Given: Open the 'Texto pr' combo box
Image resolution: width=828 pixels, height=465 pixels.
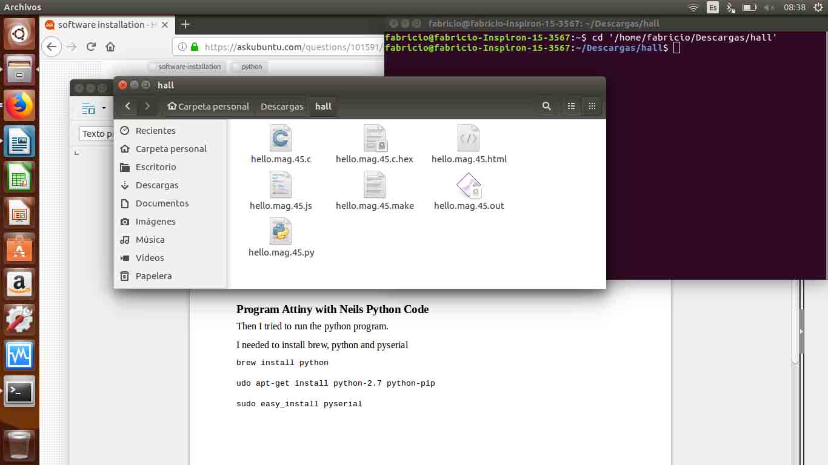Looking at the screenshot, I should coord(97,134).
